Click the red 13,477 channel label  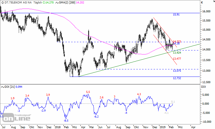click(x=177, y=59)
